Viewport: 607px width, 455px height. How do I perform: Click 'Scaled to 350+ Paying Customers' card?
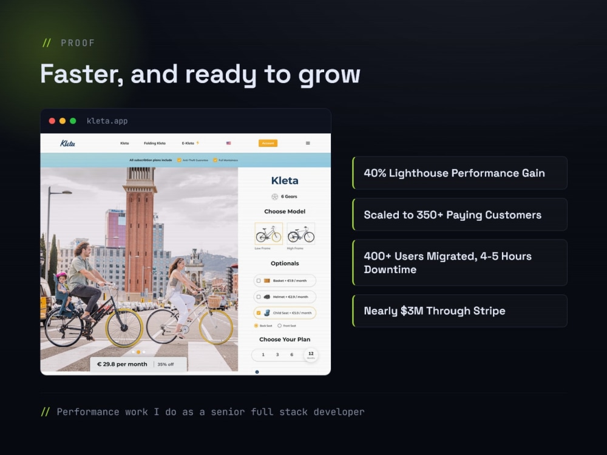[x=460, y=215]
